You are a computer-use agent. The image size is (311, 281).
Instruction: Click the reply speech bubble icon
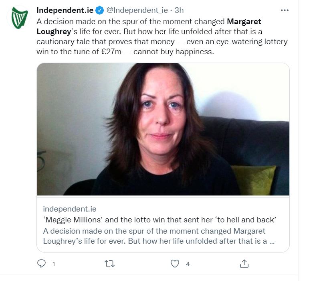[41, 264]
